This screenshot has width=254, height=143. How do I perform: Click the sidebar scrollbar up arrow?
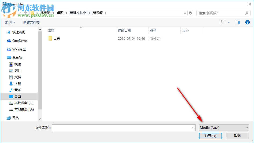pos(40,29)
